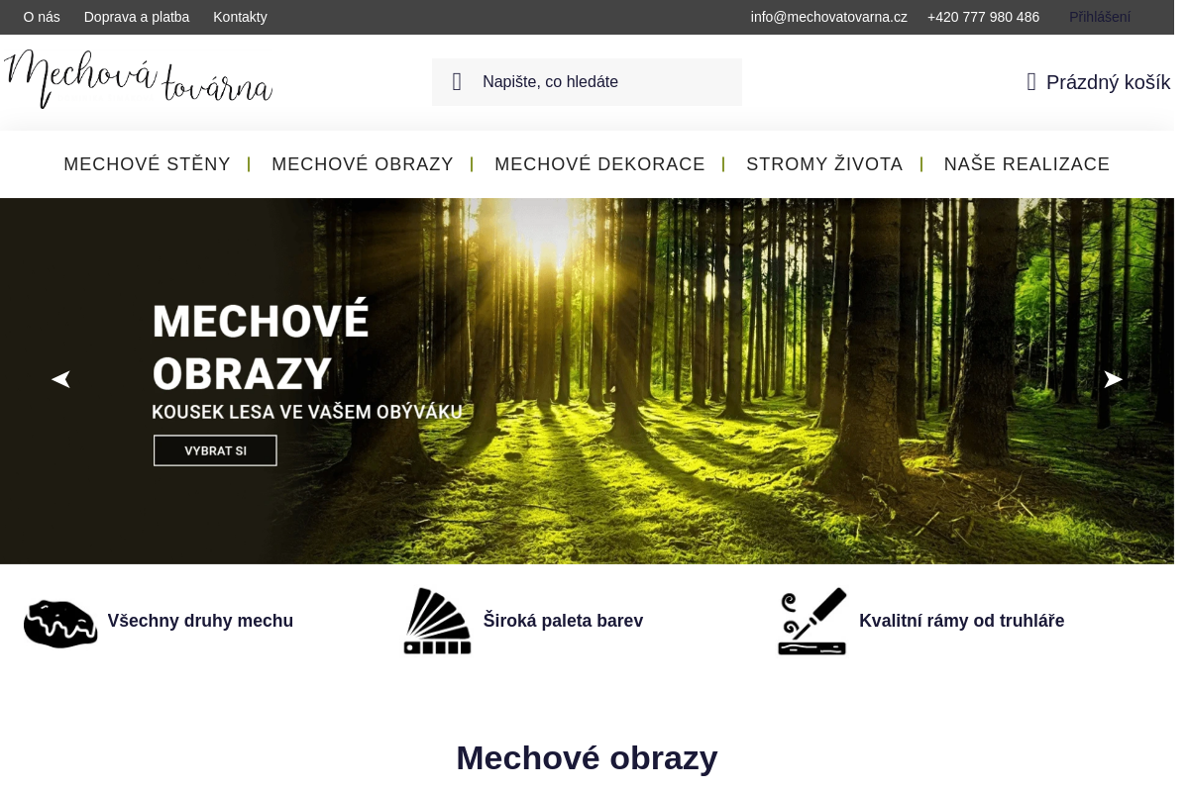
Task: Go back a slide using the left arrow
Action: [x=60, y=379]
